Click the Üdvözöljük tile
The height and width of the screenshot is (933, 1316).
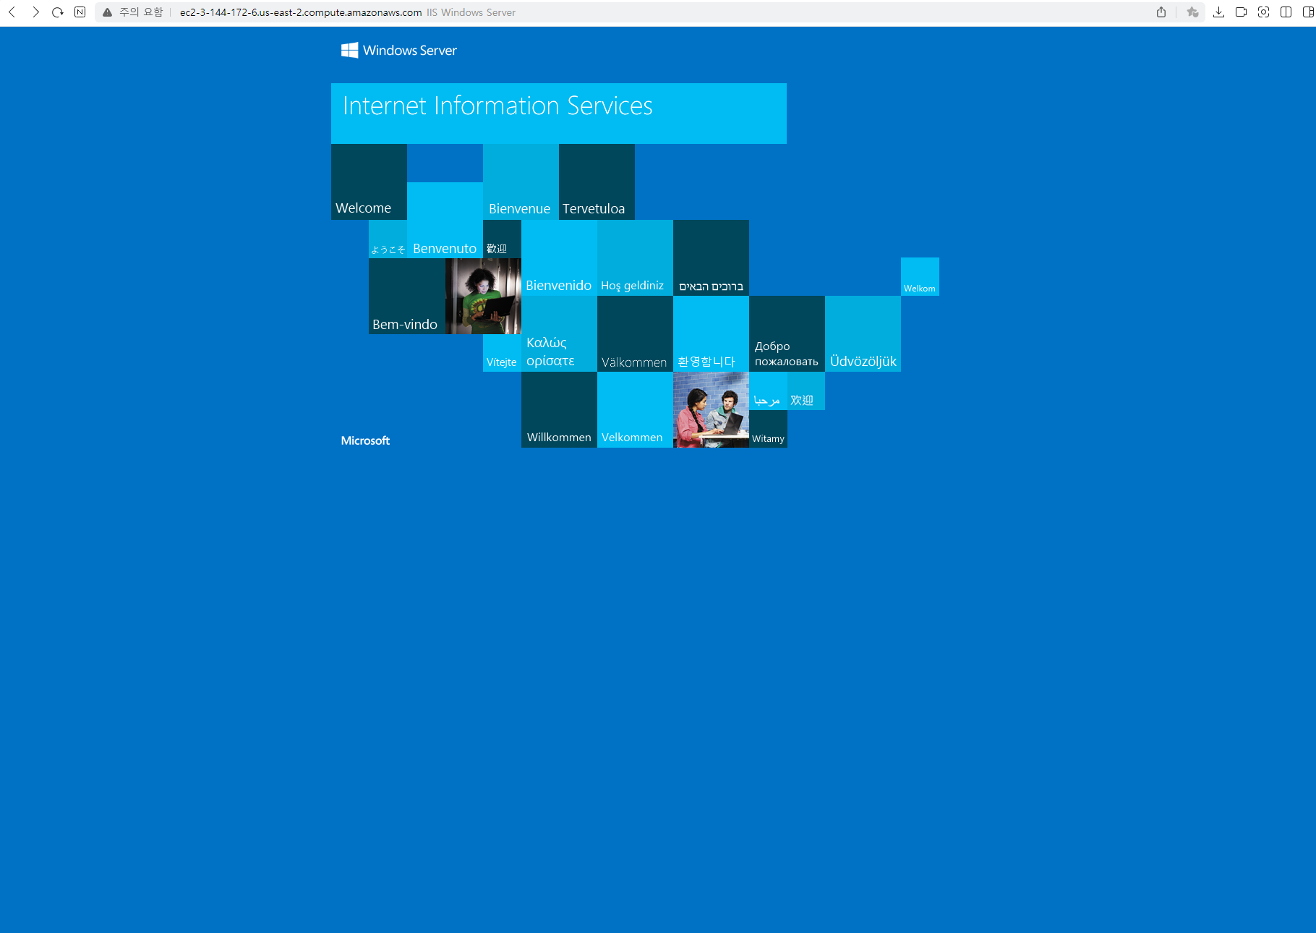point(863,333)
